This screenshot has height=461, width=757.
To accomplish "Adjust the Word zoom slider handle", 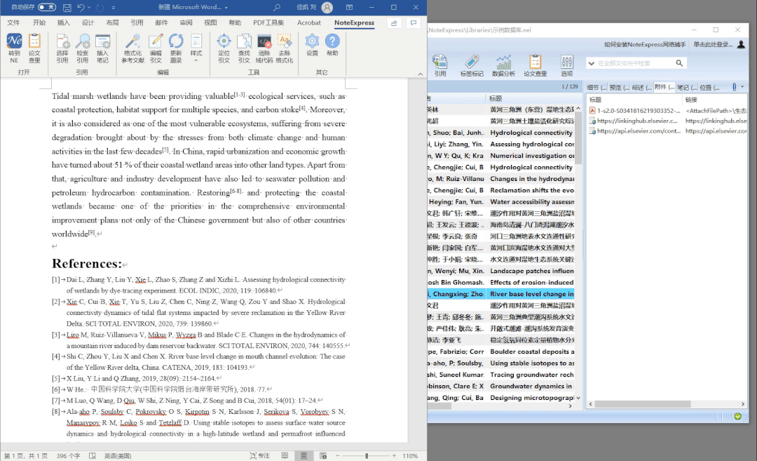I will (367, 455).
